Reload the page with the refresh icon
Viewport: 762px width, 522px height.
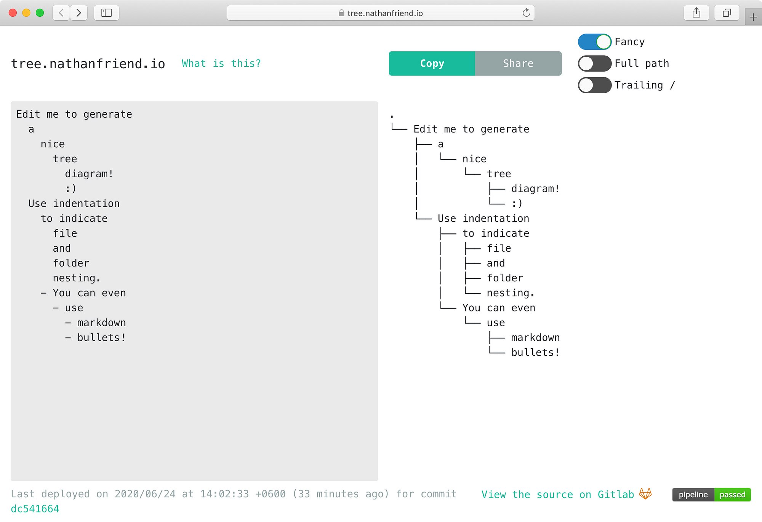[x=526, y=13]
